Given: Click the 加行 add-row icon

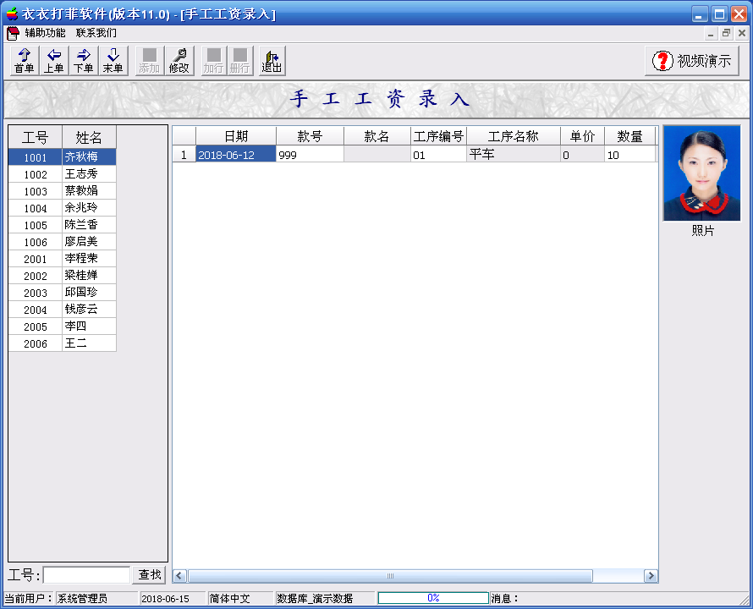Looking at the screenshot, I should tap(214, 61).
